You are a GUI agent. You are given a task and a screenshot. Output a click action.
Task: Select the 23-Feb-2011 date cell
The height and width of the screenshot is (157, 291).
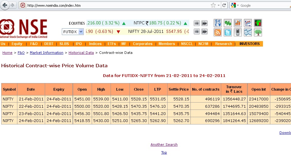(31, 113)
